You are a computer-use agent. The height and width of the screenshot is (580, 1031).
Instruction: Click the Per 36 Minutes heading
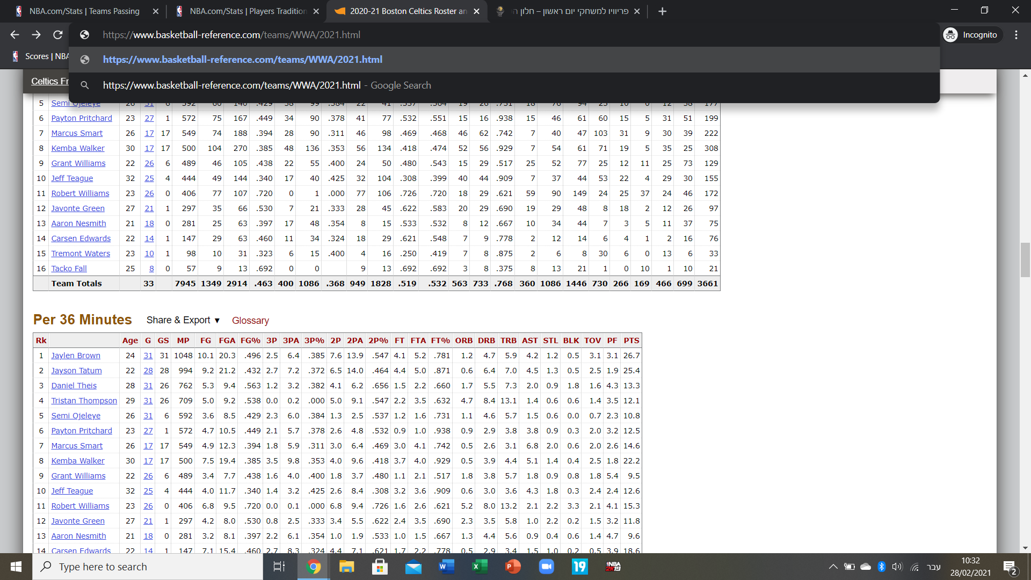(83, 320)
